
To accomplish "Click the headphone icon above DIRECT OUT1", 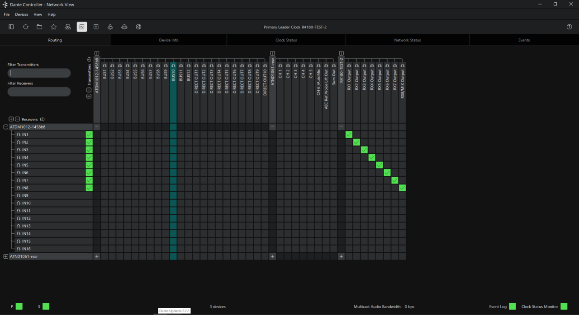I will (196, 65).
